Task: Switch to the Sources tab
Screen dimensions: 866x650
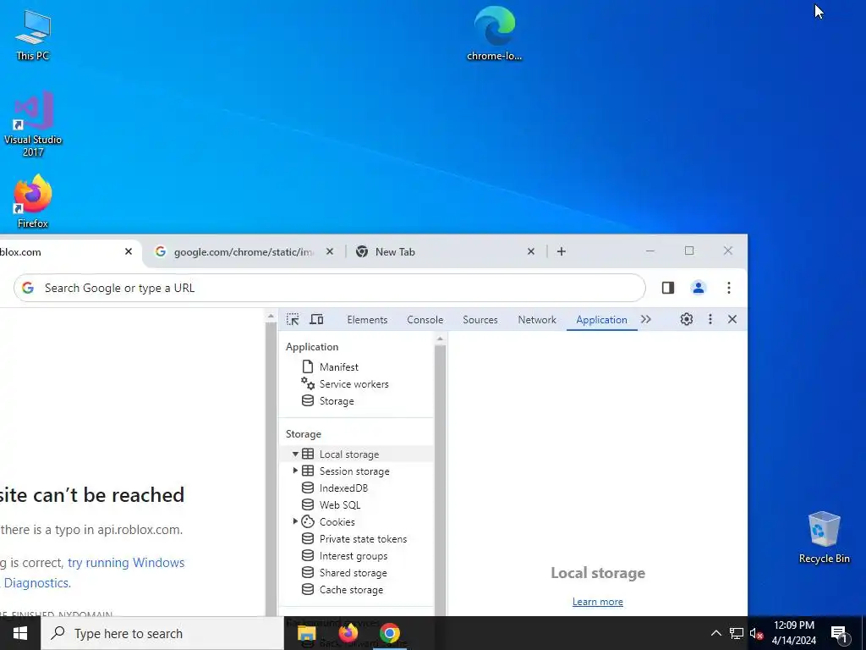Action: tap(480, 320)
